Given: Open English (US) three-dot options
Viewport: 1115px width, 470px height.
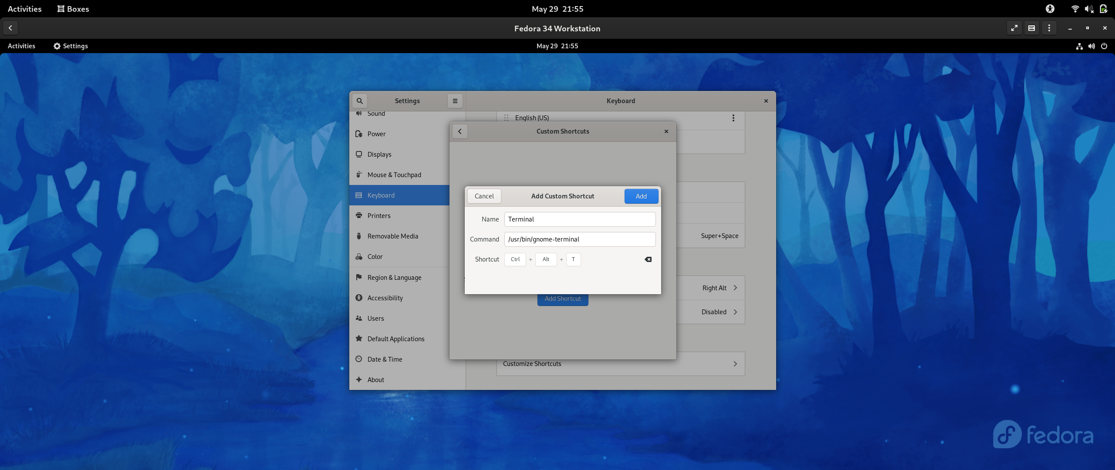Looking at the screenshot, I should [x=733, y=118].
